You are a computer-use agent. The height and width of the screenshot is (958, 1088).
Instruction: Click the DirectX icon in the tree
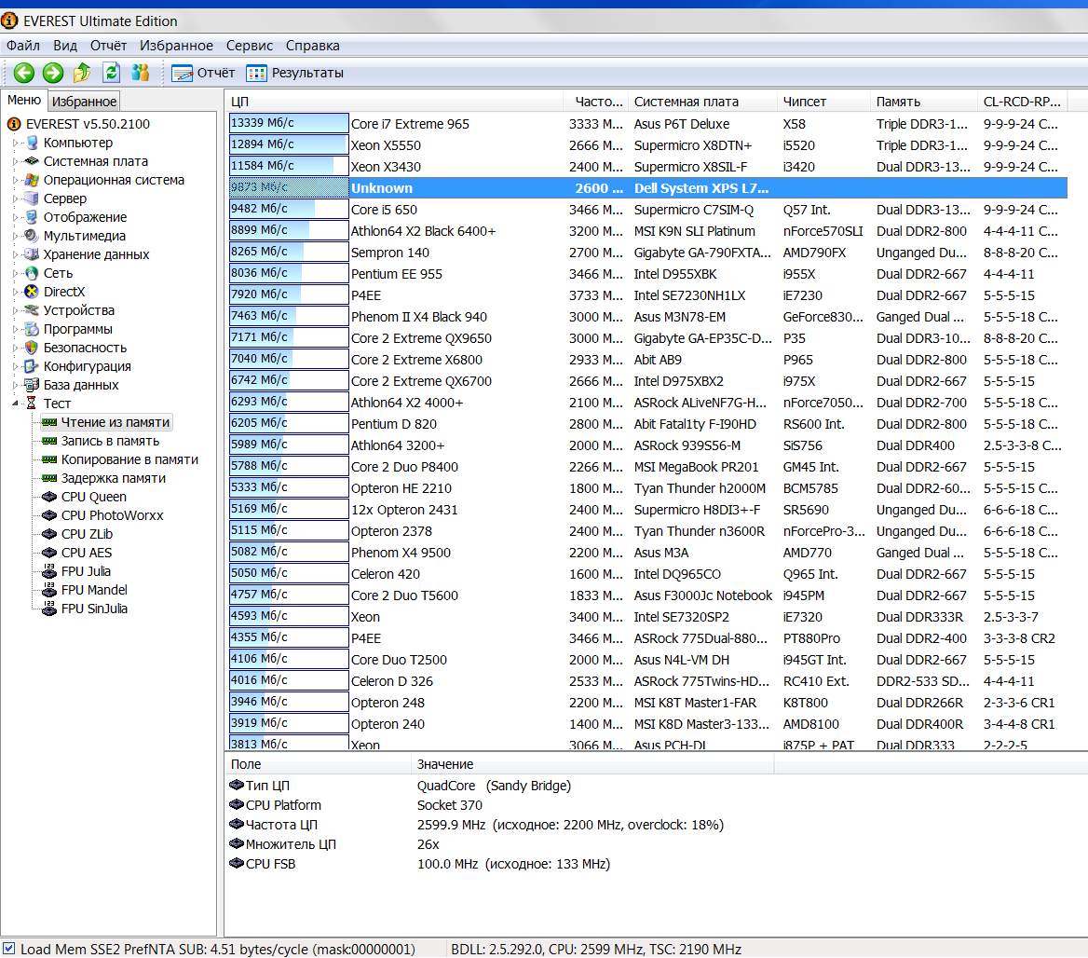pos(33,292)
